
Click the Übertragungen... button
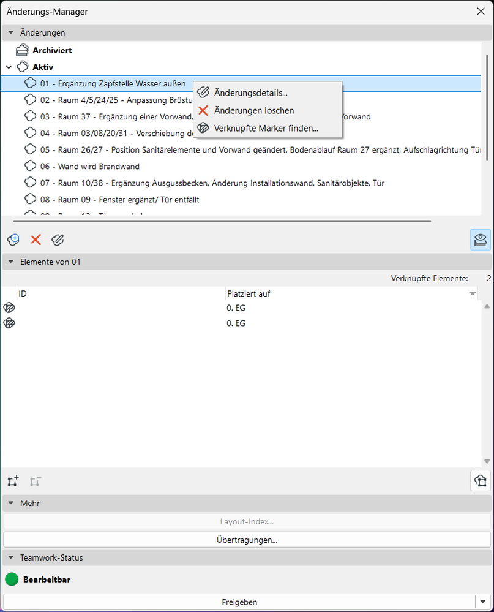click(x=247, y=540)
